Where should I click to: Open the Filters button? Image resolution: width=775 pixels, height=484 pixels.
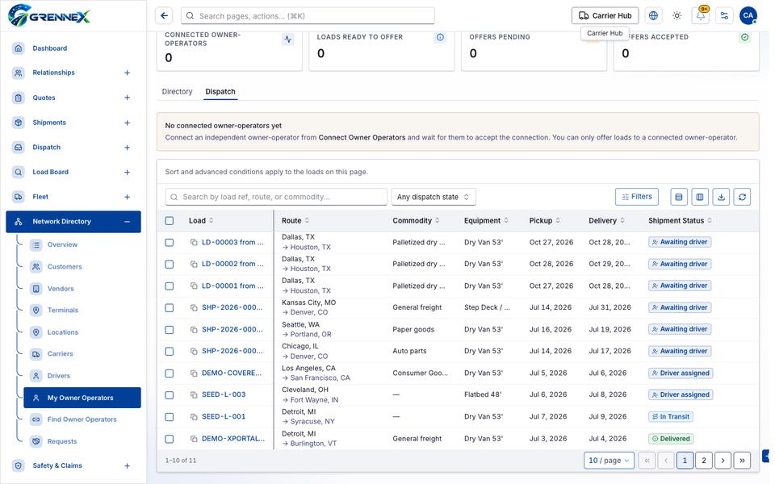point(637,197)
